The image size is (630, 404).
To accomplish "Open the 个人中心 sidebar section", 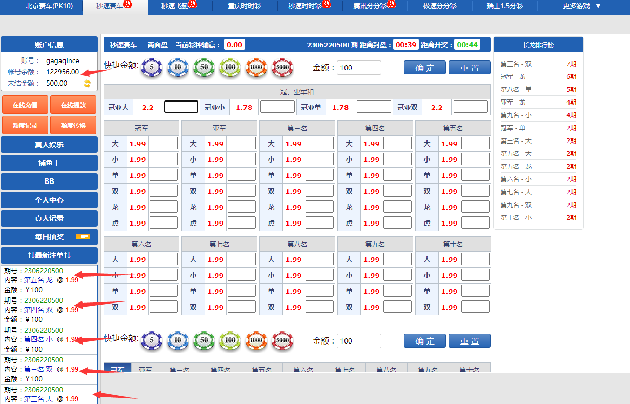I will click(x=49, y=200).
